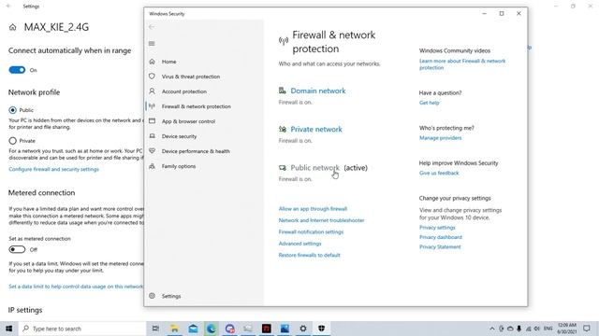Click the Device performance & health heart icon
The image size is (599, 336).
pos(152,151)
